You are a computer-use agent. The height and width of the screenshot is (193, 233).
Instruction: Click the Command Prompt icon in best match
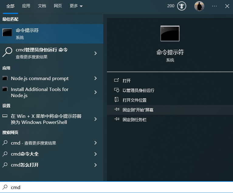(7, 32)
